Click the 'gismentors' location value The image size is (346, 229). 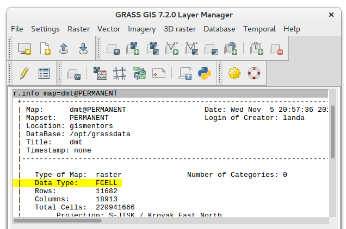(x=91, y=126)
